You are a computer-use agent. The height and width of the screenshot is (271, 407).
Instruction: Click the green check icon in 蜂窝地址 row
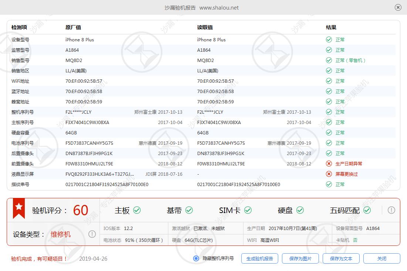click(329, 102)
